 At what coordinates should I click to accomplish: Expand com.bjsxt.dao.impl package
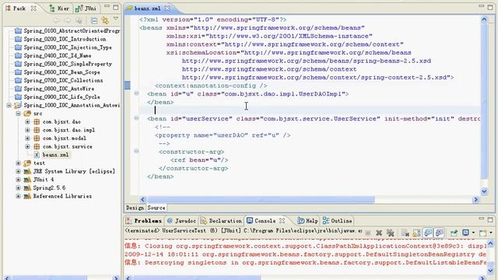tap(27, 130)
